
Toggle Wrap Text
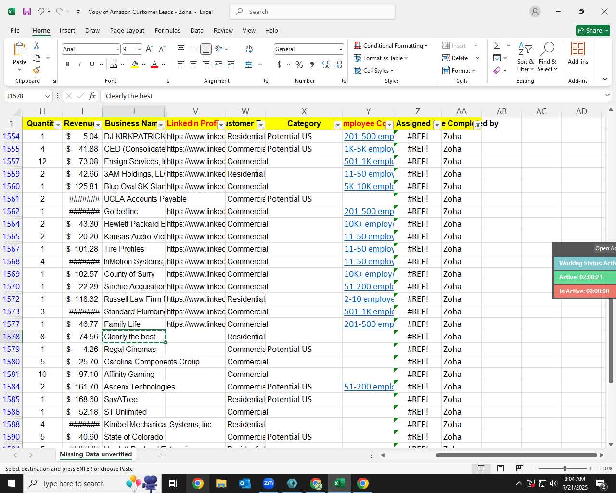(249, 49)
